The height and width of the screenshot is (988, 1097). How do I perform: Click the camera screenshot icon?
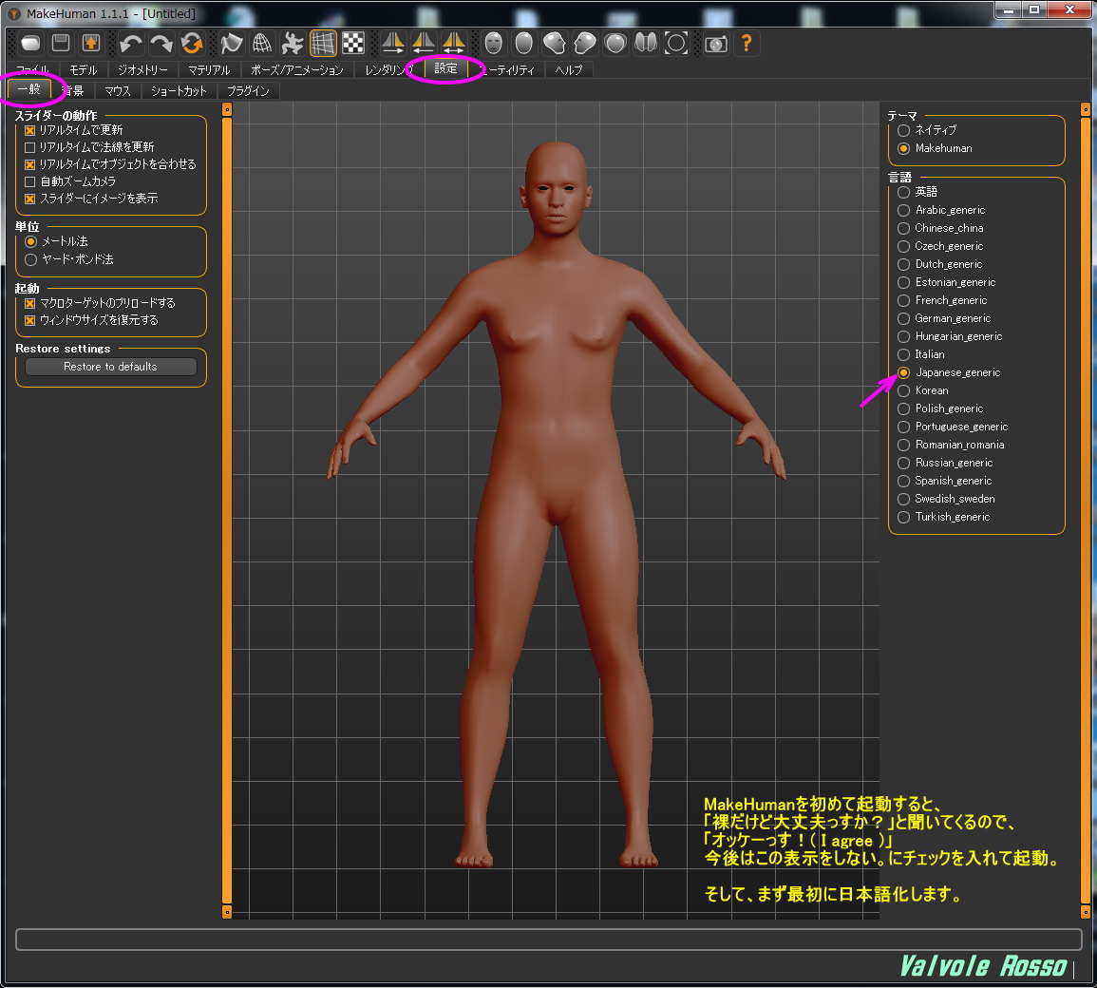coord(716,43)
